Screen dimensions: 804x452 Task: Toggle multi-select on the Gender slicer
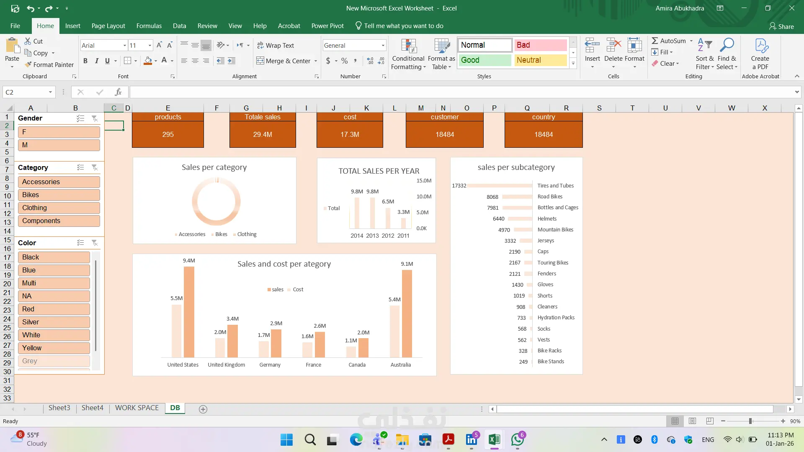click(x=80, y=118)
